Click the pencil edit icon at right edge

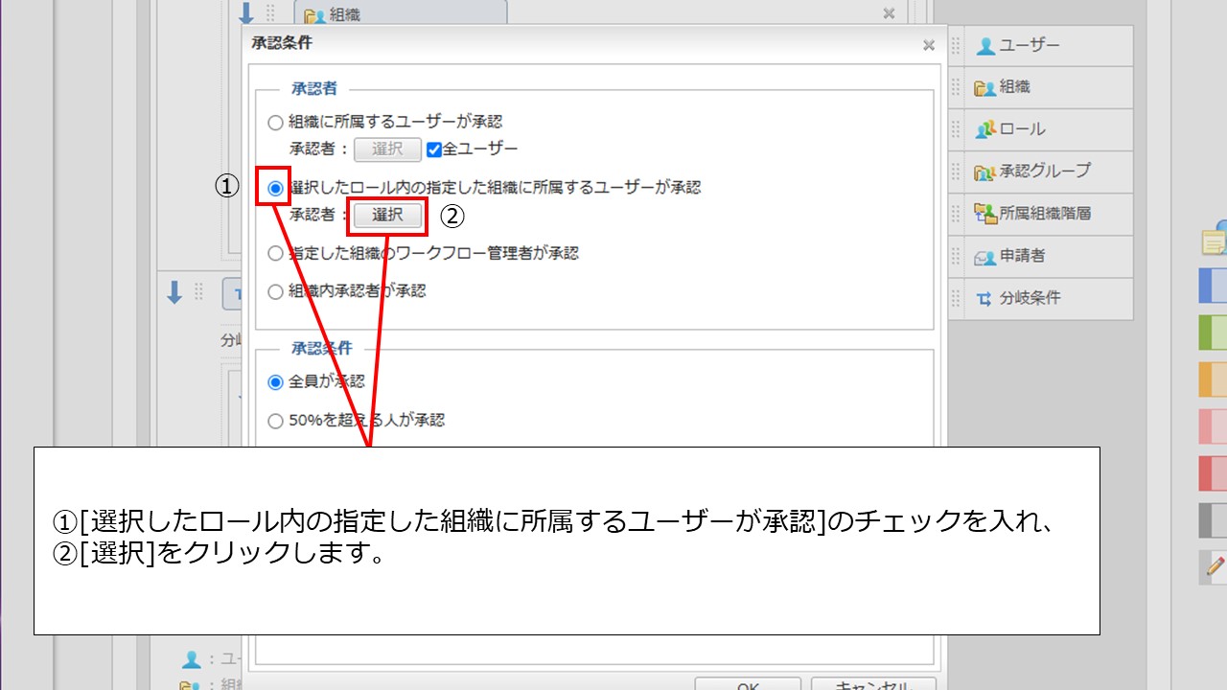(1215, 566)
